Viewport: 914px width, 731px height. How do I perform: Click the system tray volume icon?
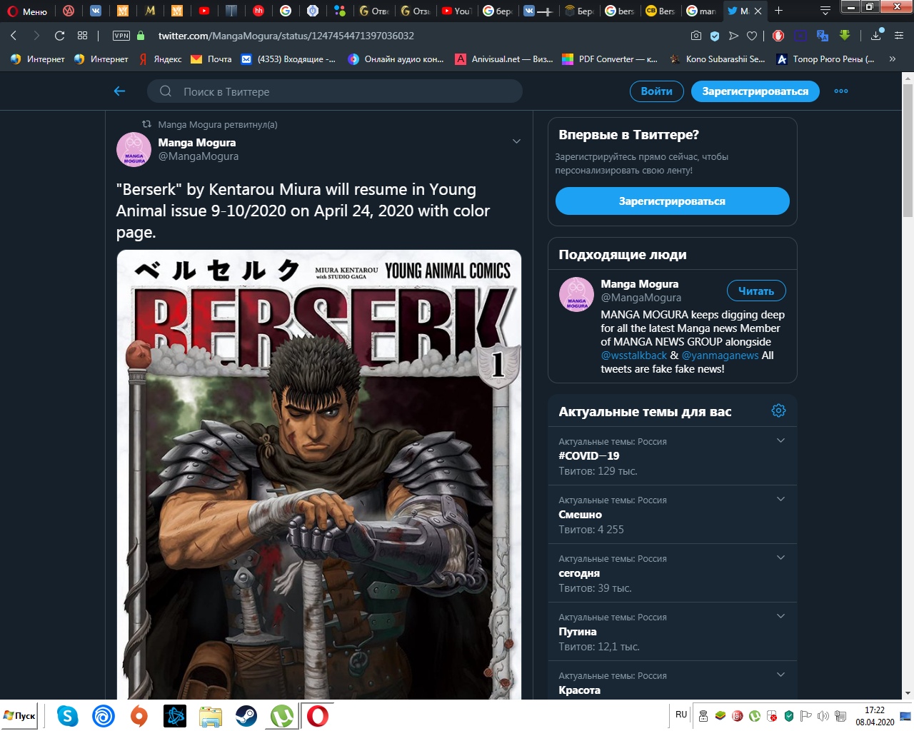(x=823, y=715)
